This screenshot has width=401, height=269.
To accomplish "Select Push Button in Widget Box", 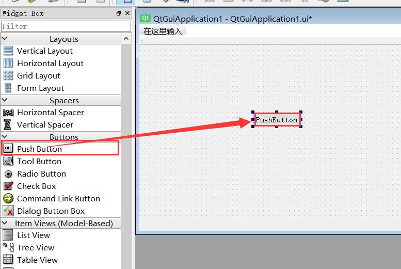I will point(39,149).
